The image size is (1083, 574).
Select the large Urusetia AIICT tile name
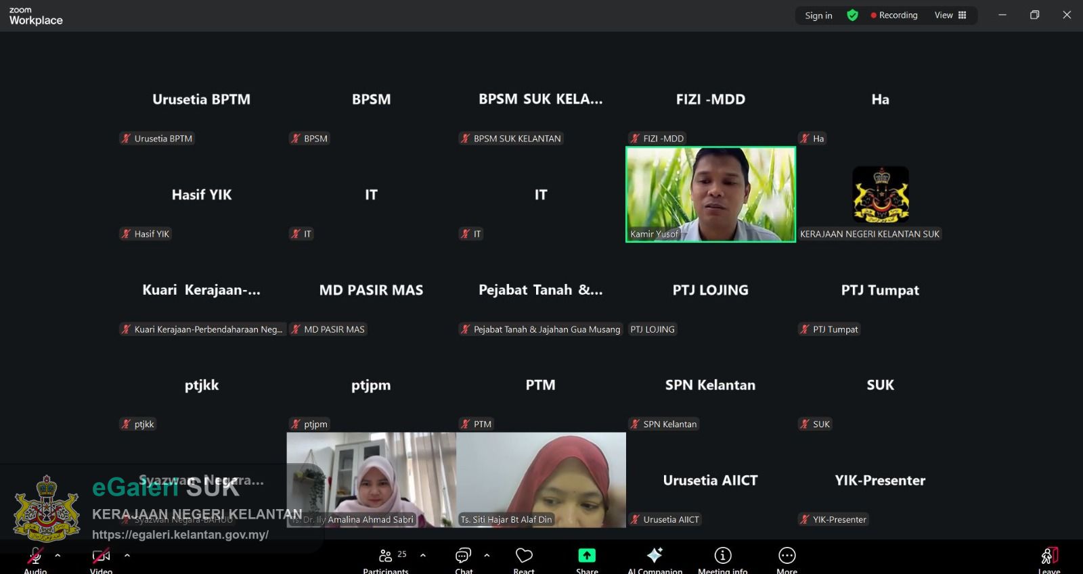[x=710, y=481]
